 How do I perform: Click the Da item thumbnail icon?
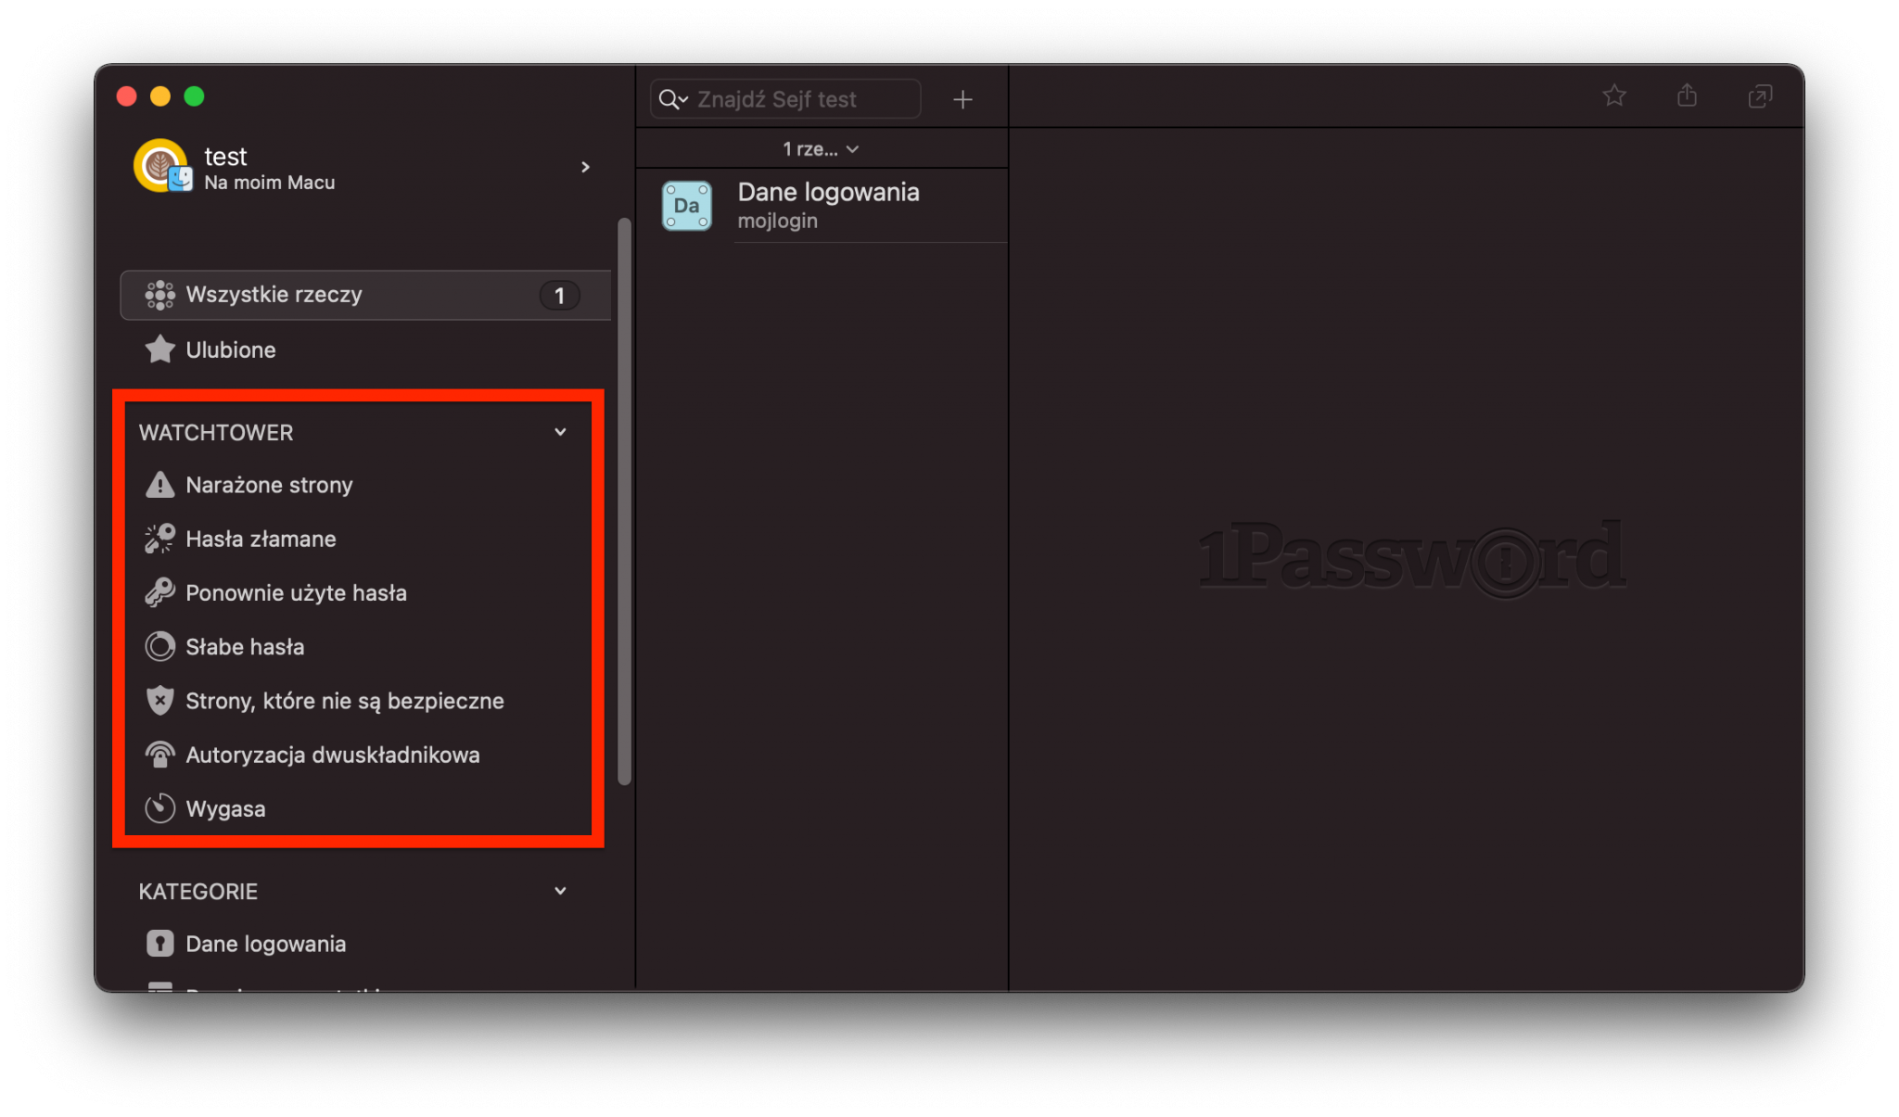point(686,206)
